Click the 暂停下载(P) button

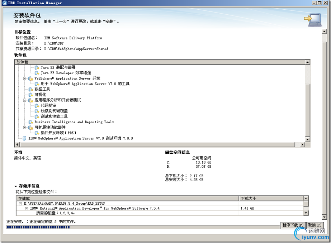(293, 225)
